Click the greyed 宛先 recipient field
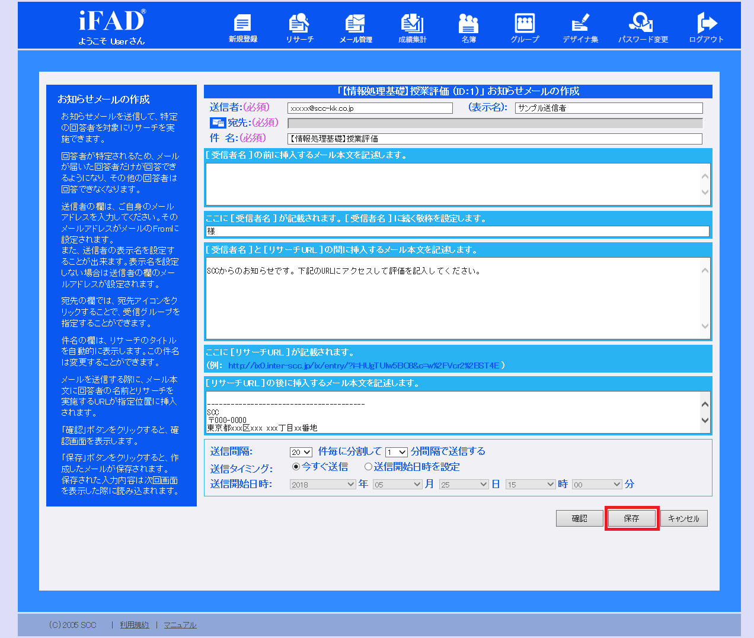The width and height of the screenshot is (754, 638). click(495, 123)
